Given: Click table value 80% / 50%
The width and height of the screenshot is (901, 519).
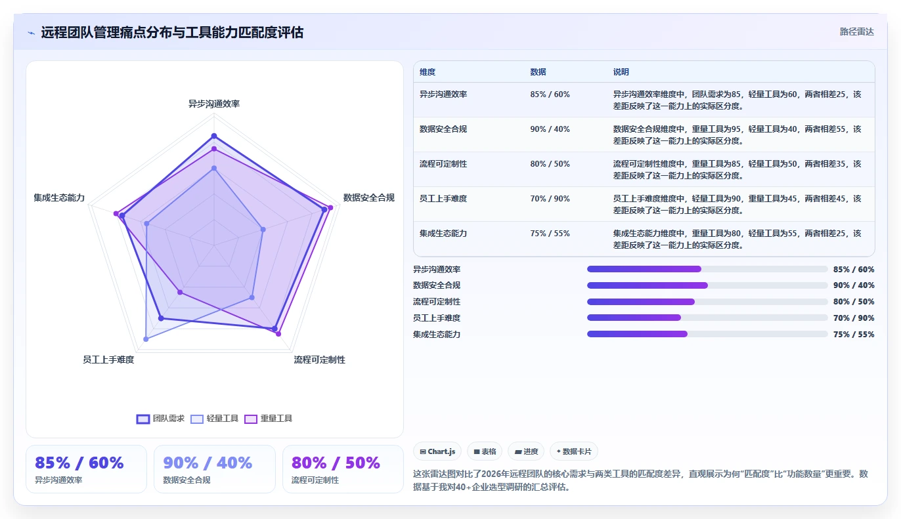Looking at the screenshot, I should click(x=550, y=163).
